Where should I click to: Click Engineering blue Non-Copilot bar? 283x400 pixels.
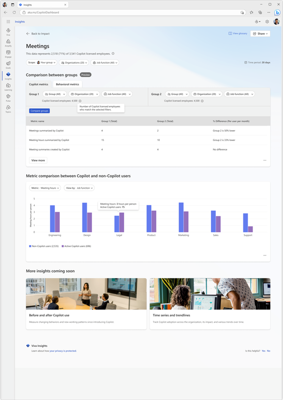click(x=52, y=219)
